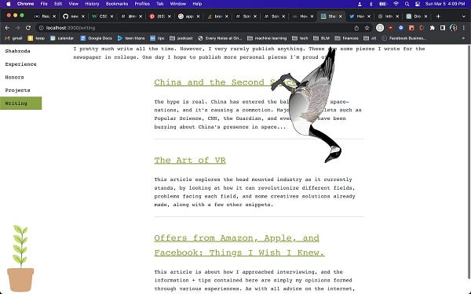Go to Shahzoda in the sidebar
This screenshot has height=294, width=471.
(x=18, y=51)
